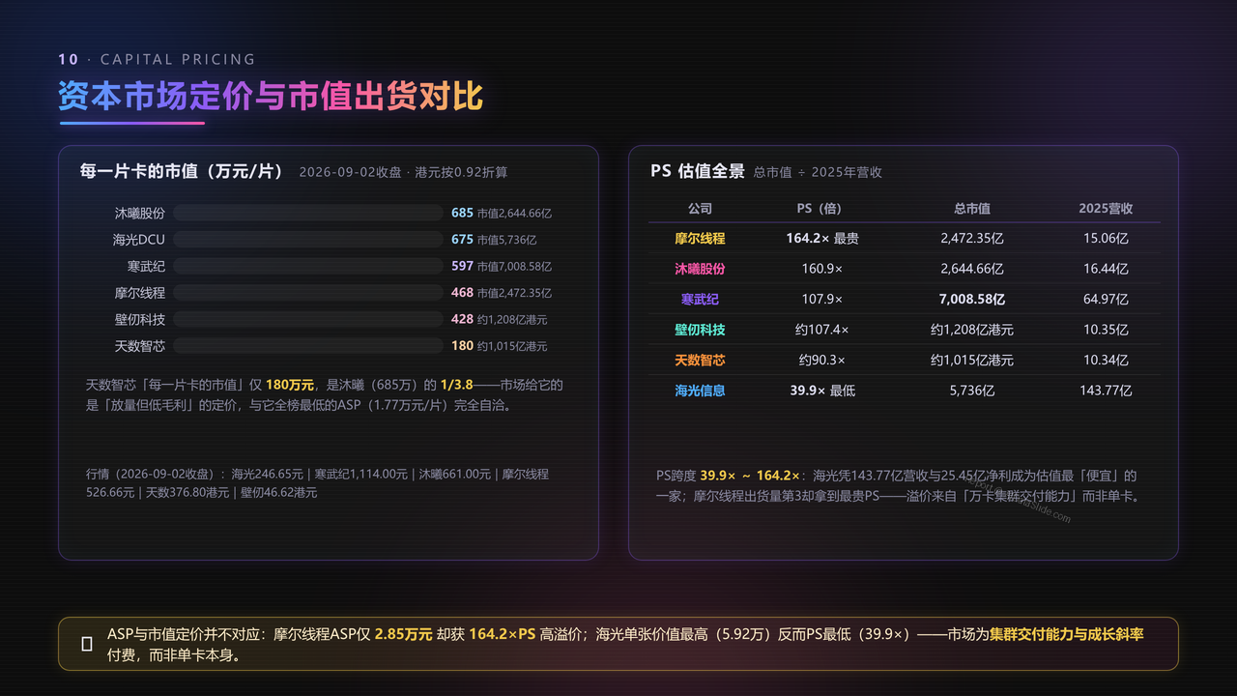Click the value 428 beside the 壁仞科技 bar
Viewport: 1237px width, 696px height.
(462, 319)
